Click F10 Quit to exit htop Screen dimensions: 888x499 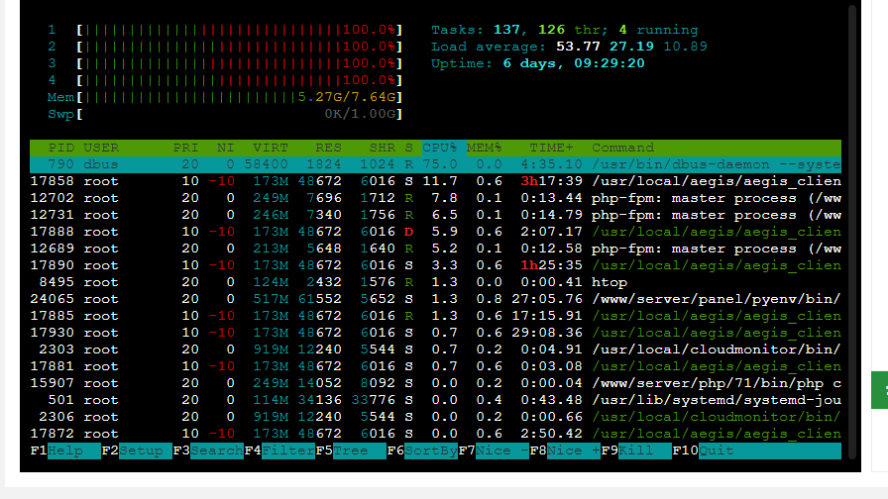click(703, 450)
